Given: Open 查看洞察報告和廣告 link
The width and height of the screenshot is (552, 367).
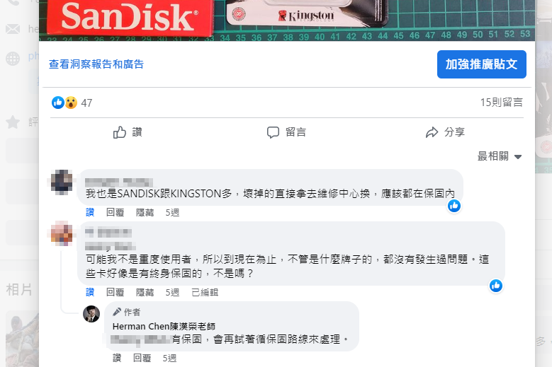Looking at the screenshot, I should click(x=96, y=64).
